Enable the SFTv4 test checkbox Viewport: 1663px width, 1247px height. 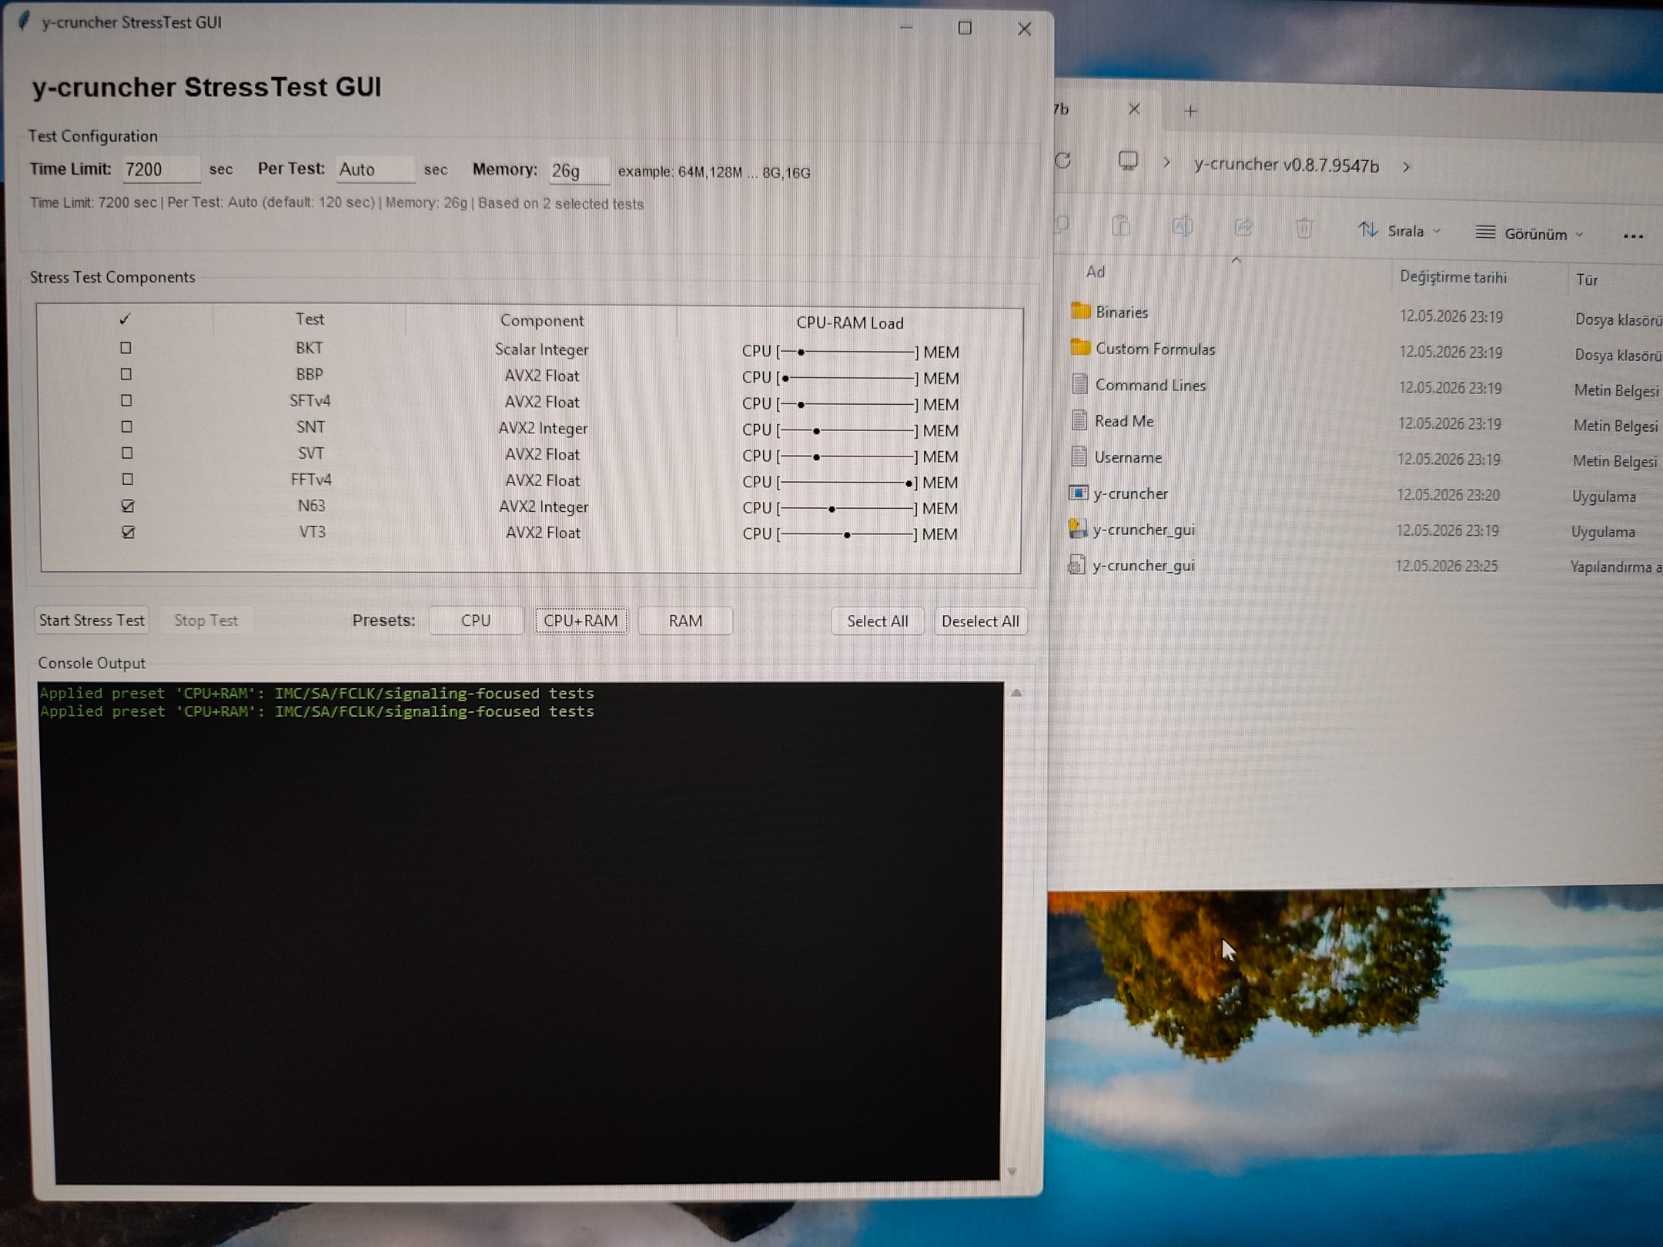(x=126, y=400)
